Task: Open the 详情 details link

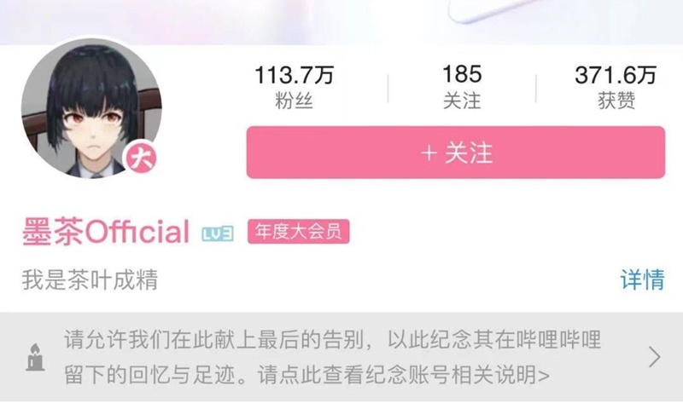Action: point(643,279)
